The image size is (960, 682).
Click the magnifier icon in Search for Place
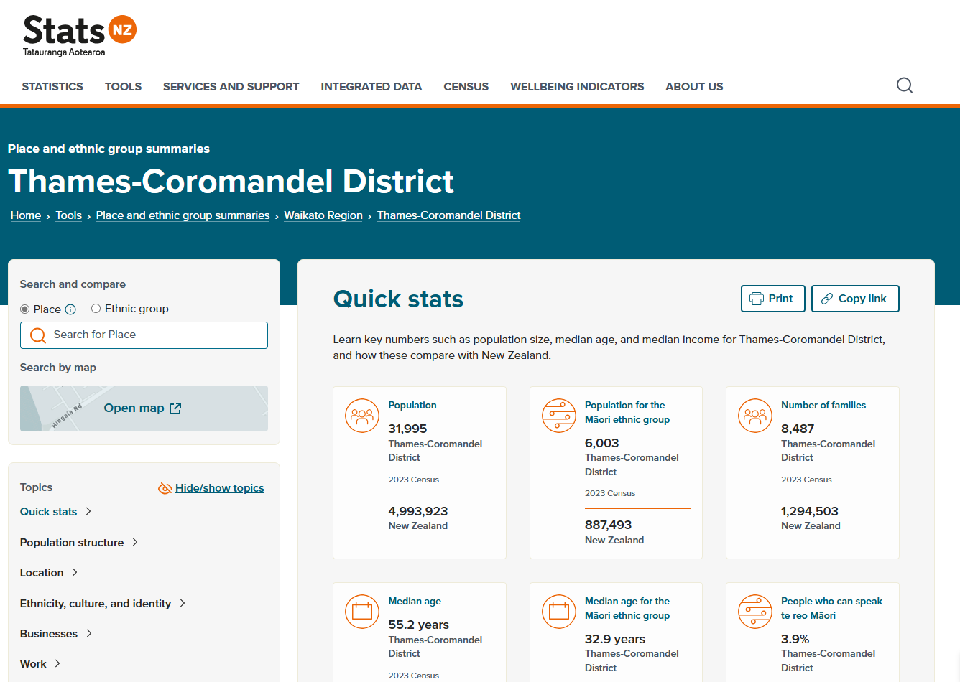[x=38, y=335]
